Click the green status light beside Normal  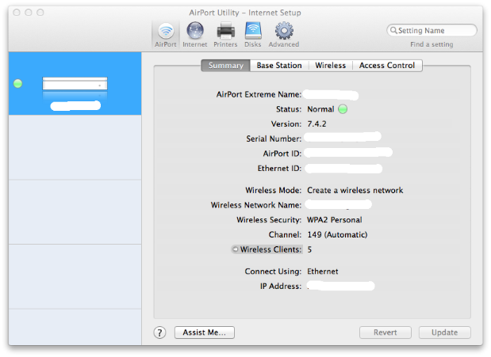pyautogui.click(x=343, y=109)
